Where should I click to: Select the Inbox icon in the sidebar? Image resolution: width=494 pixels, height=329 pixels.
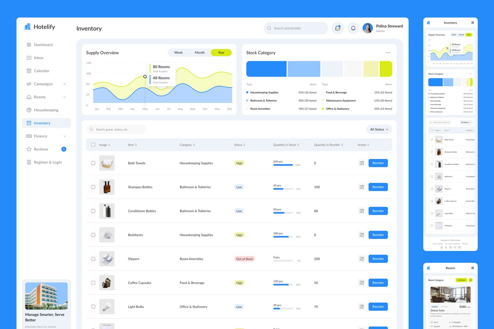click(29, 58)
